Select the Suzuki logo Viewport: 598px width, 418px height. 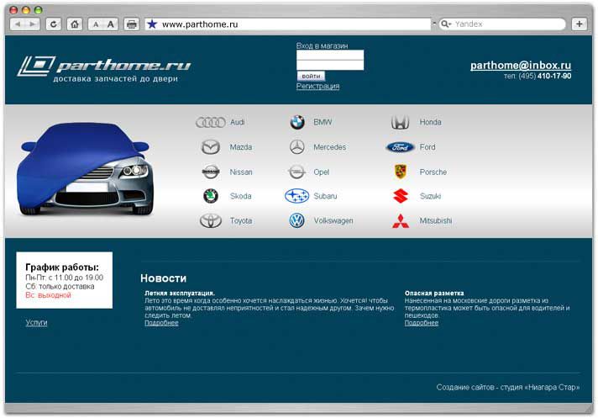click(x=401, y=196)
